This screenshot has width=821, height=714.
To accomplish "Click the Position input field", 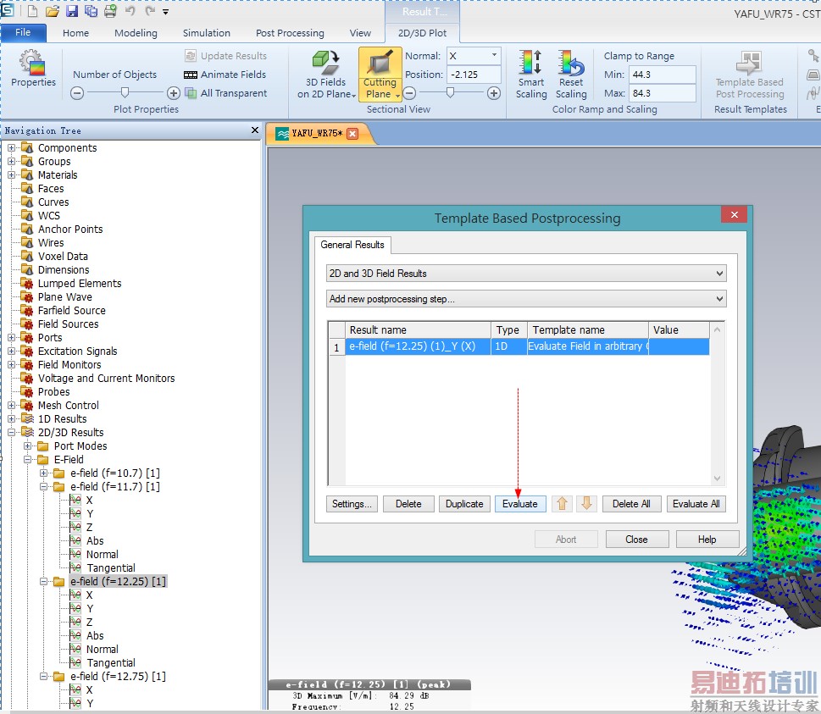I will coord(474,75).
